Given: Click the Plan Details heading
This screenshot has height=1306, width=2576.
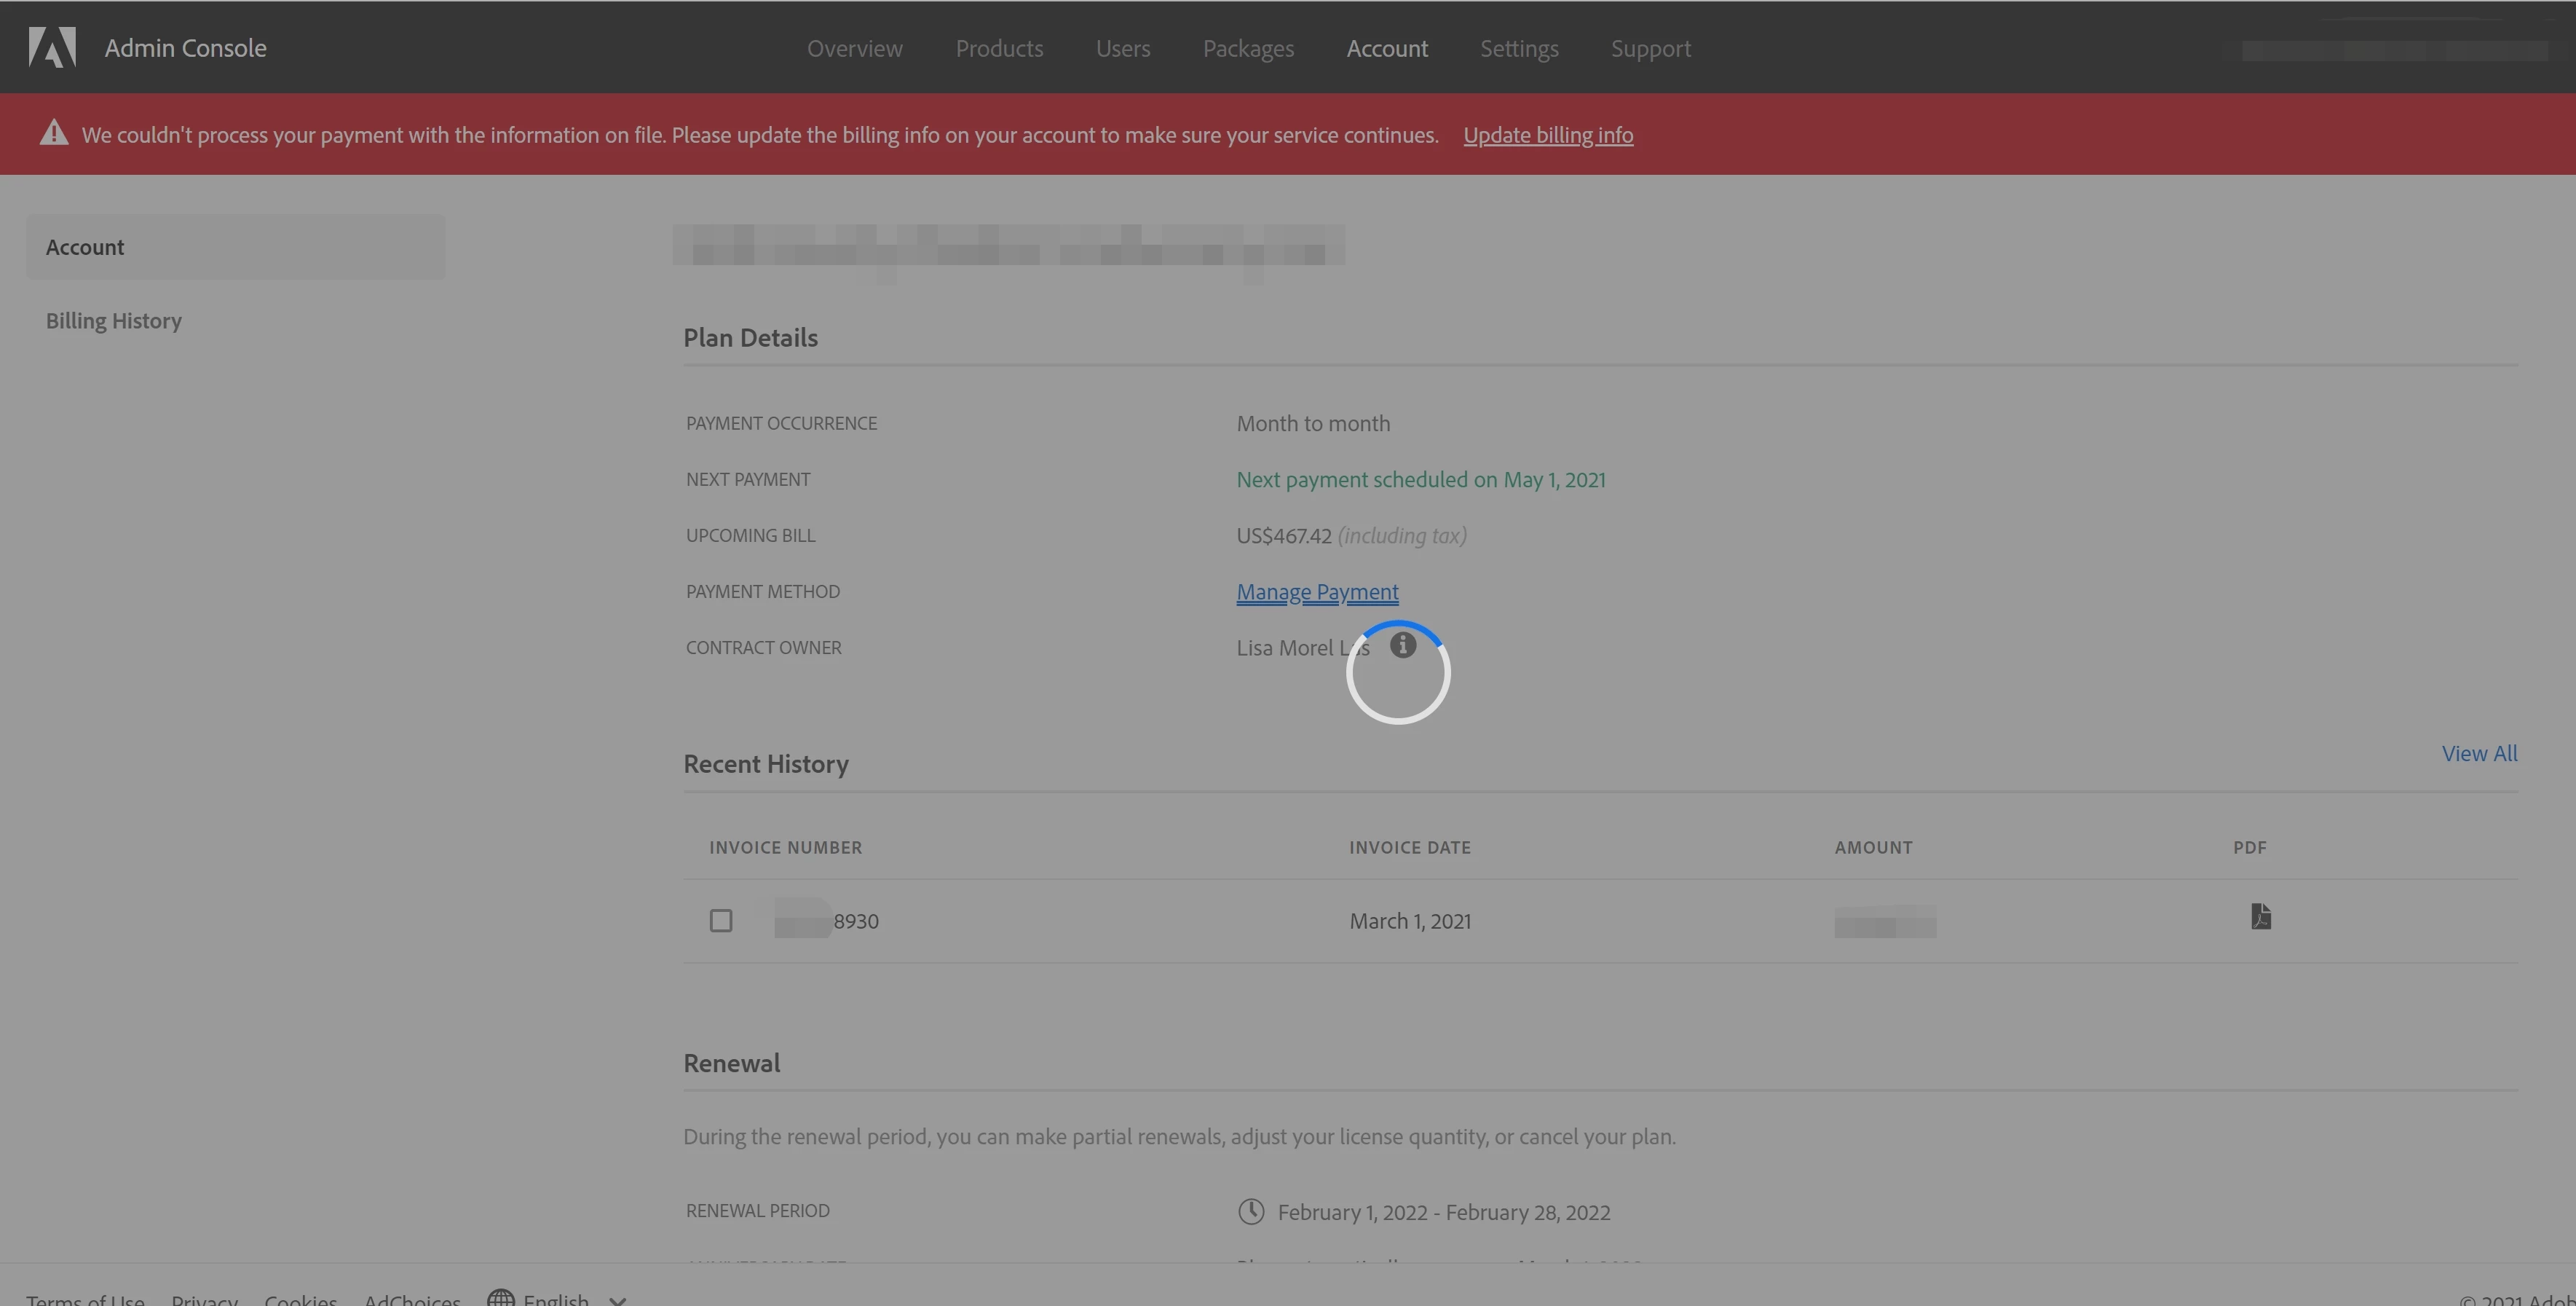Looking at the screenshot, I should 750,337.
